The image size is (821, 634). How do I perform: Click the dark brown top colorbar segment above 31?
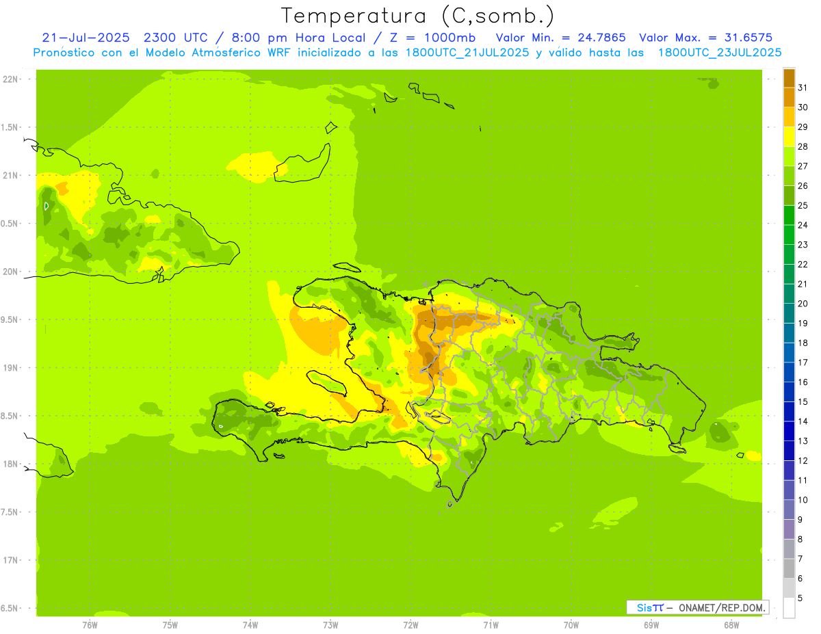(790, 78)
